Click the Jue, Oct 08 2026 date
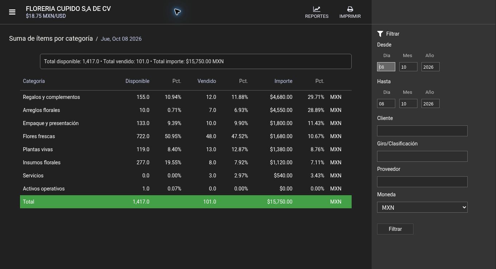The height and width of the screenshot is (269, 496). (121, 39)
